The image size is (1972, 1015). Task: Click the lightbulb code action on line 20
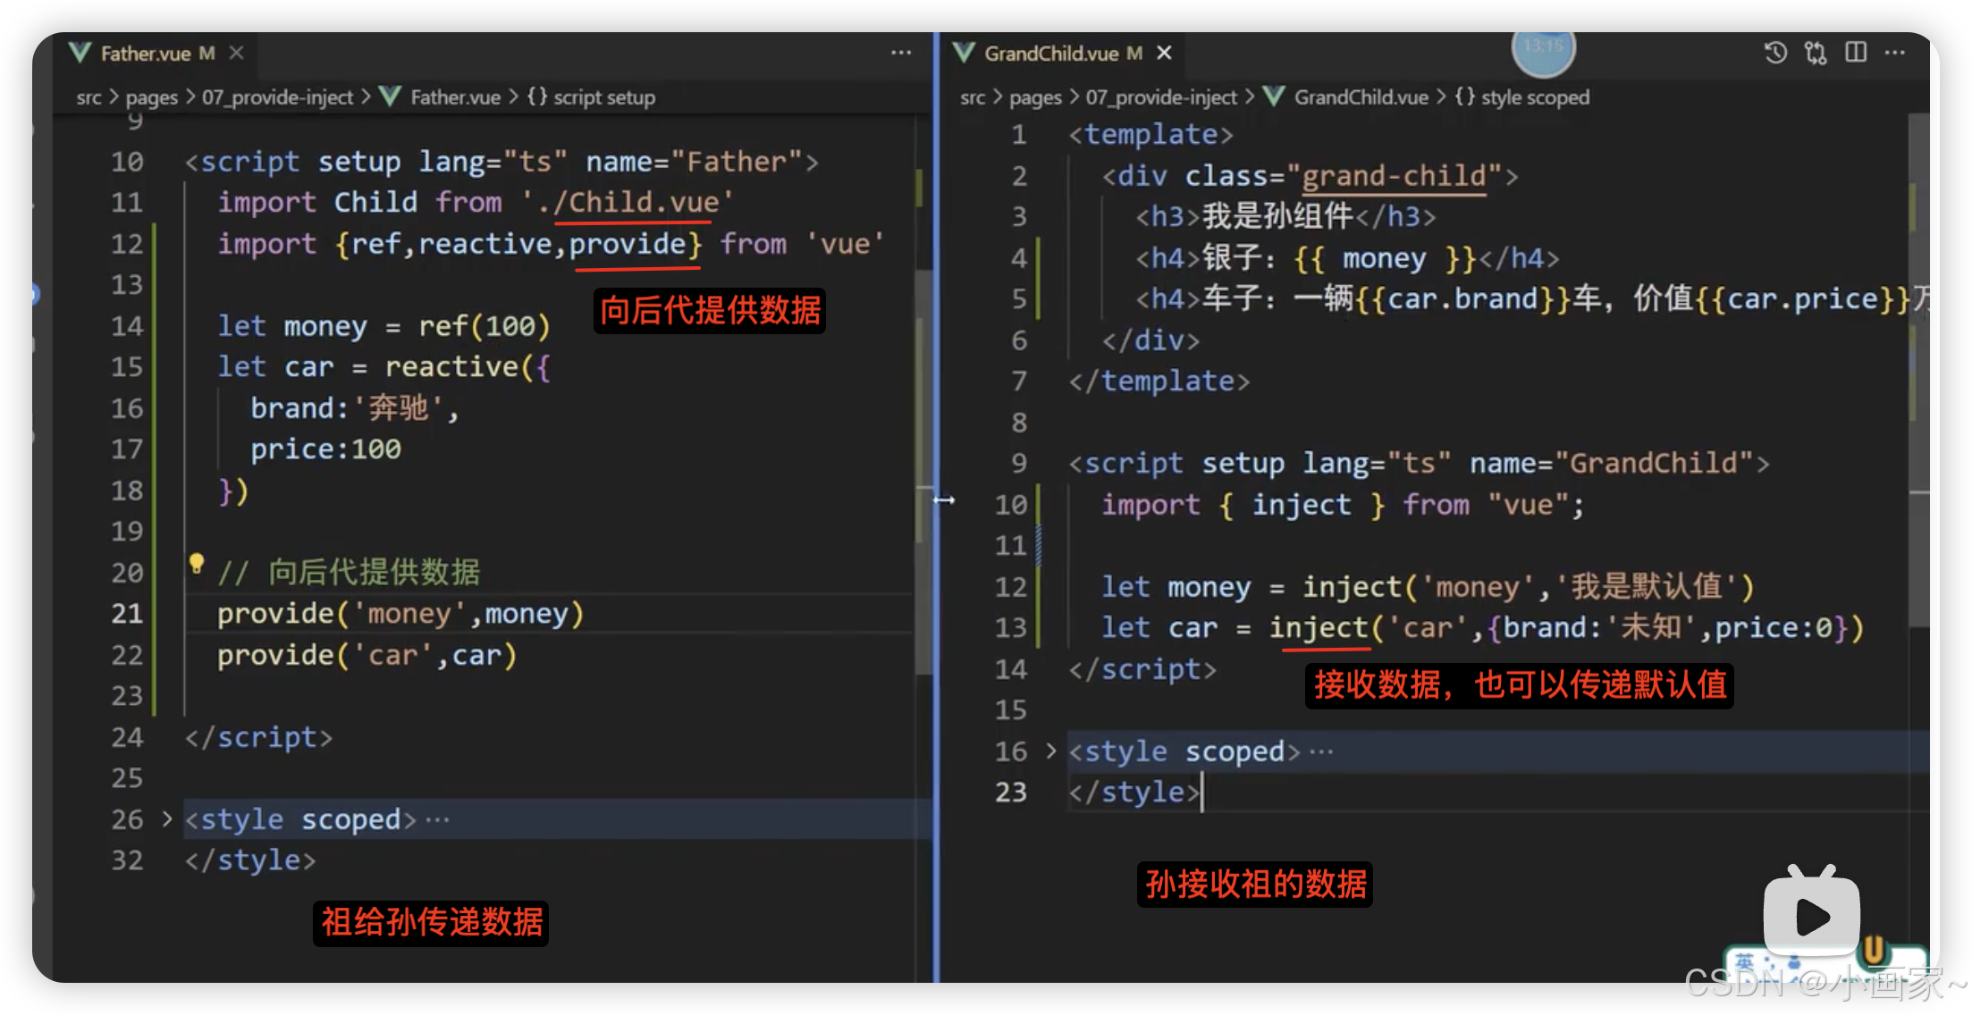[196, 565]
